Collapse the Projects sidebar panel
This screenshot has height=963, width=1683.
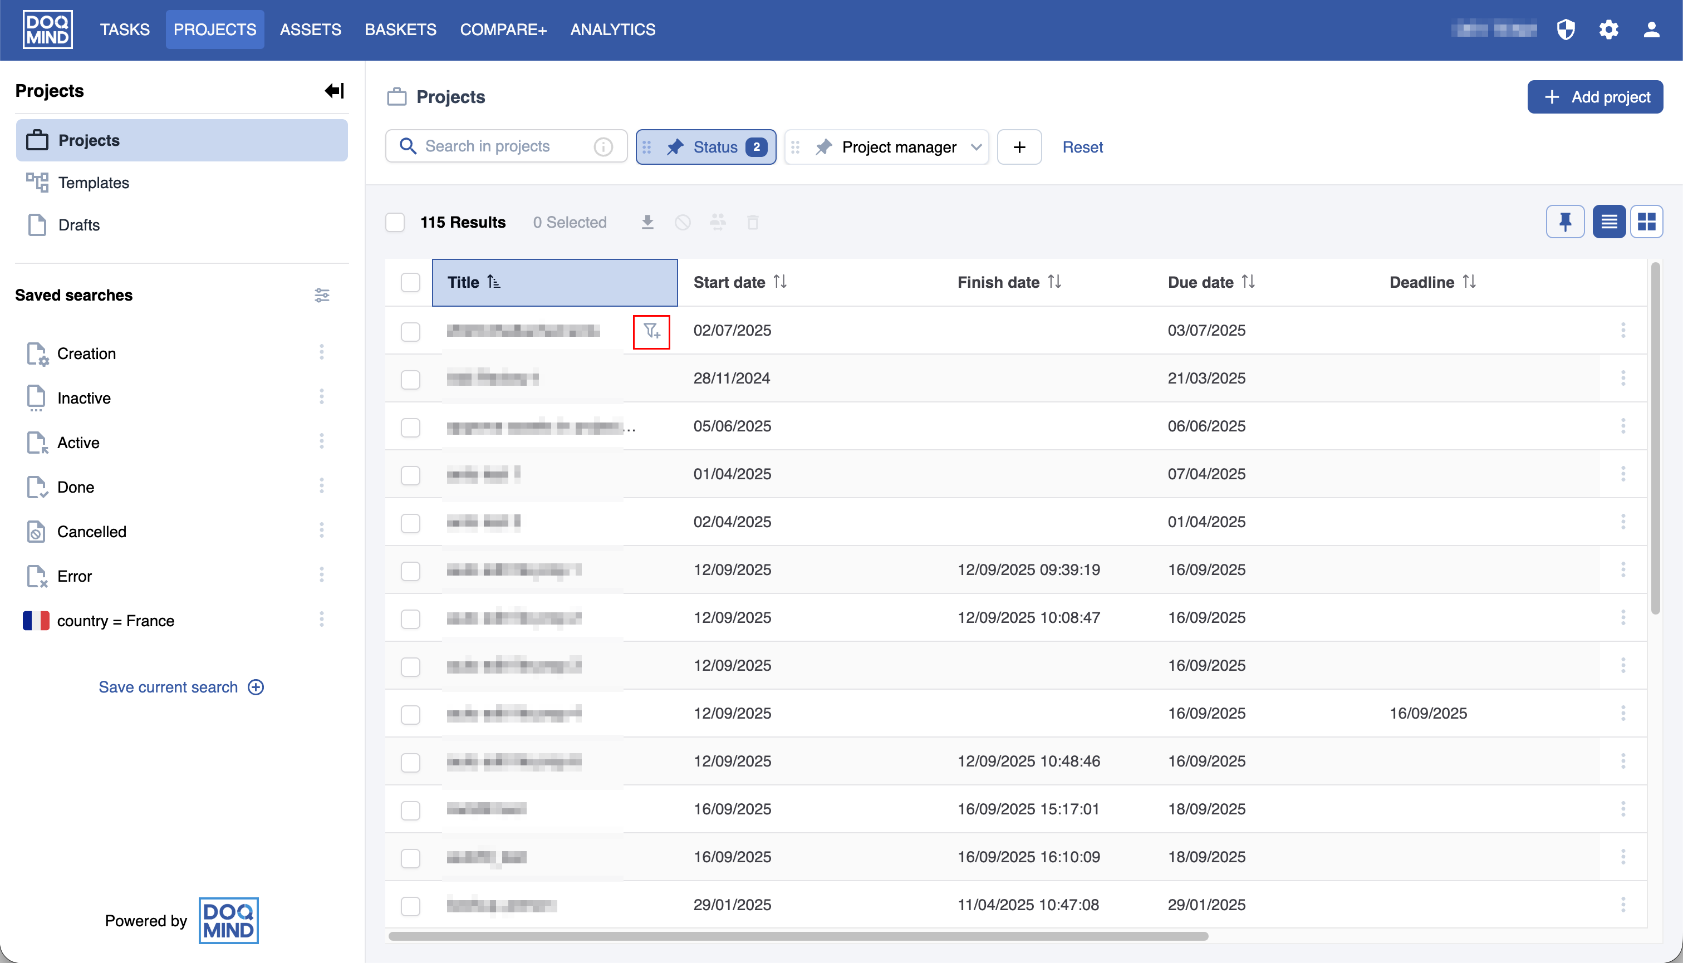(x=334, y=91)
